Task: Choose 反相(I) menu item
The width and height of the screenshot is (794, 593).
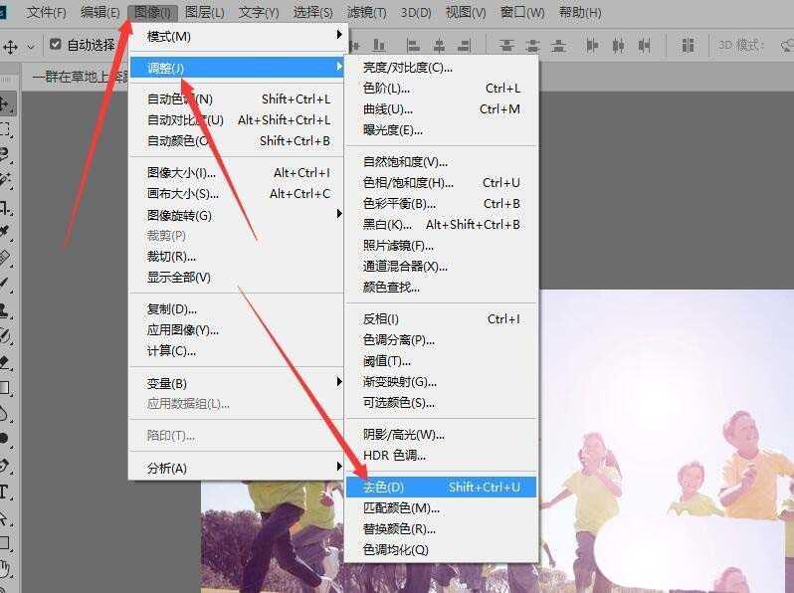Action: tap(441, 319)
